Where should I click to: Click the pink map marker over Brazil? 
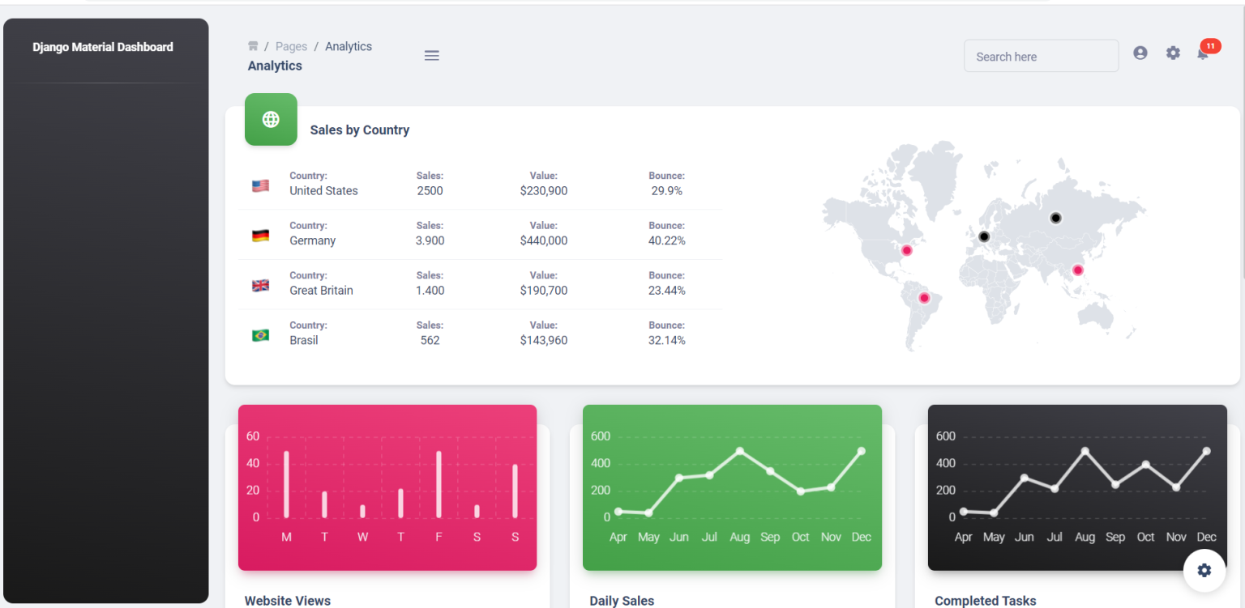click(923, 298)
